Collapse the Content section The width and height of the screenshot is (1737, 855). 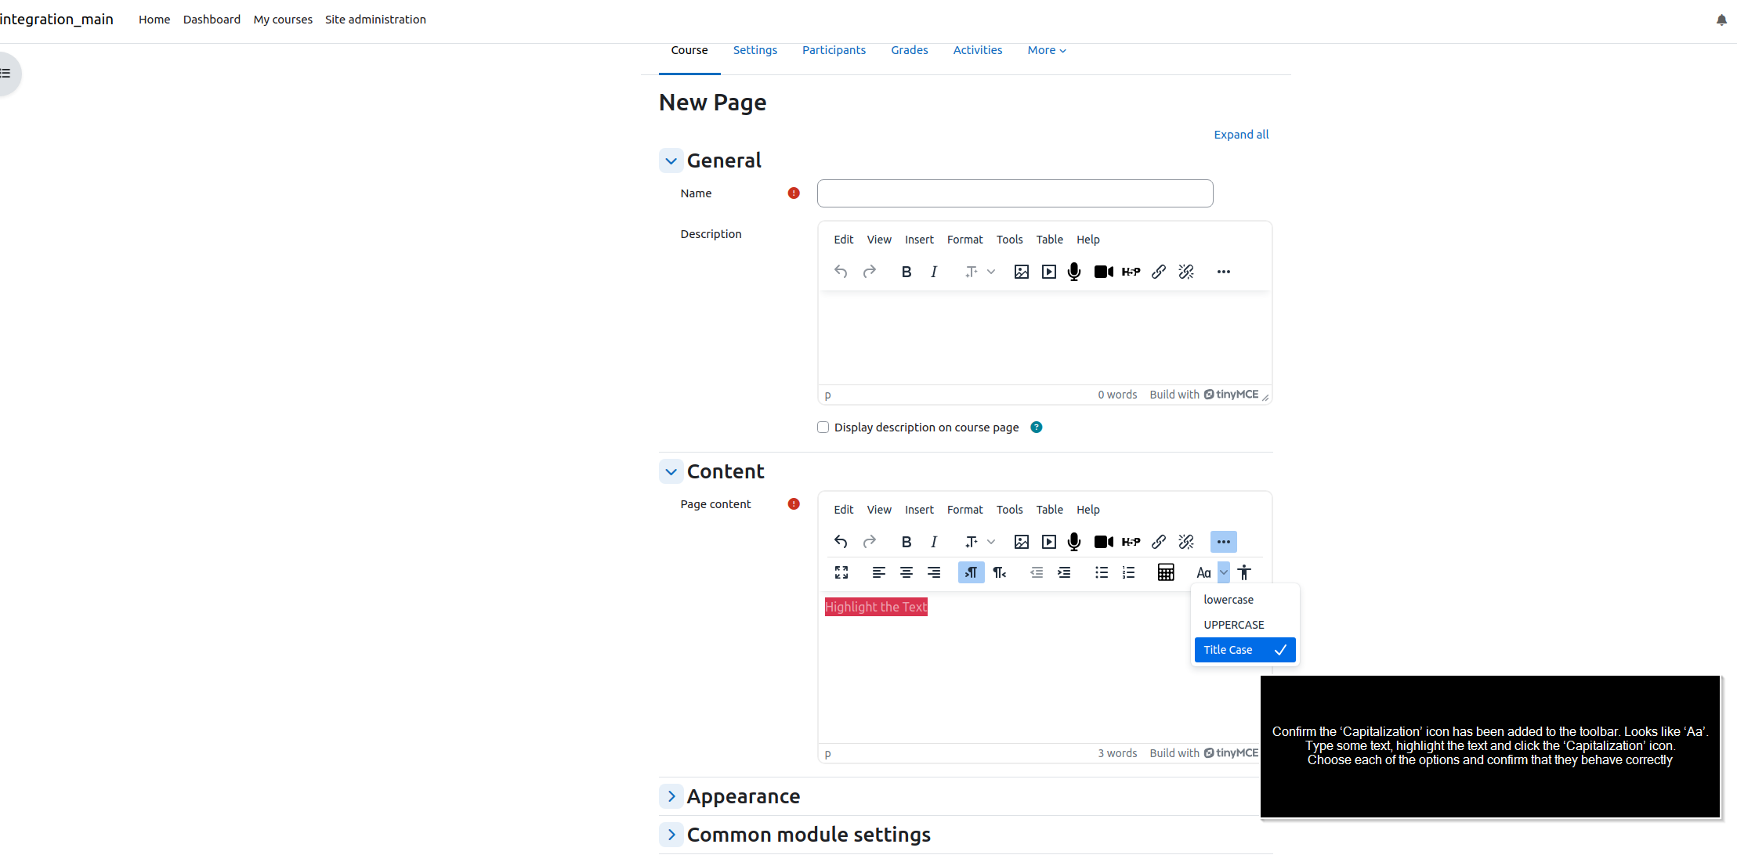pyautogui.click(x=671, y=472)
